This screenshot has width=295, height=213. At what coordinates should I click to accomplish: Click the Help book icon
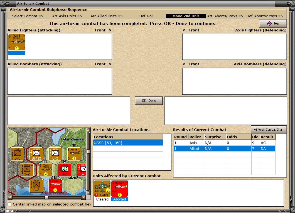269,23
